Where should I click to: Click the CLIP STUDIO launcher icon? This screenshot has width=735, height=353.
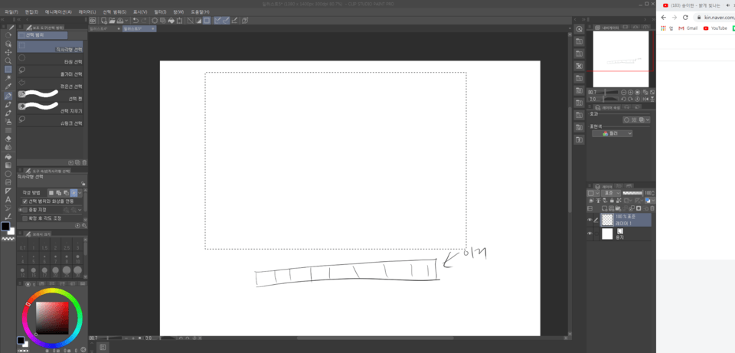[x=93, y=21]
